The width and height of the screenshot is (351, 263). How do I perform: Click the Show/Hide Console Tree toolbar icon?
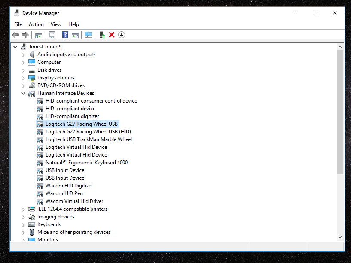coord(39,35)
